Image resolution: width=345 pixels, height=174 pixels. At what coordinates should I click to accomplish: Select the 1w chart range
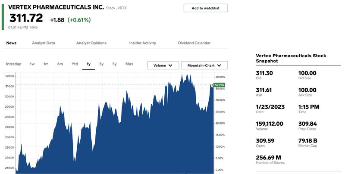[x=32, y=64]
